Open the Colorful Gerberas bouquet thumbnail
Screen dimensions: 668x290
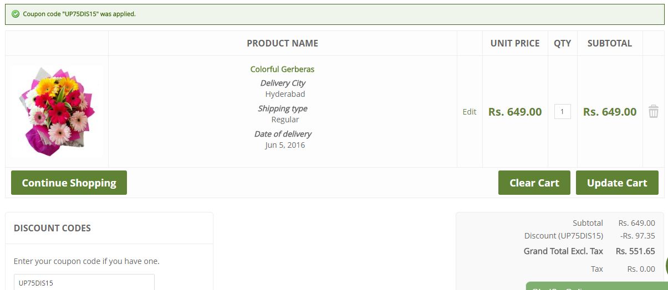(57, 112)
